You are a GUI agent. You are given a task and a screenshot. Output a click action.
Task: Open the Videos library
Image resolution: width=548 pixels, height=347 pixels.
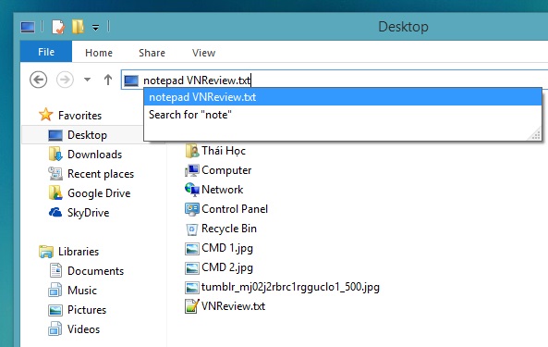point(83,329)
